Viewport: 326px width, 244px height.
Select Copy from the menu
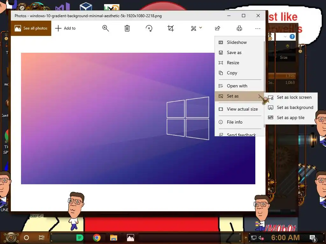coord(239,73)
